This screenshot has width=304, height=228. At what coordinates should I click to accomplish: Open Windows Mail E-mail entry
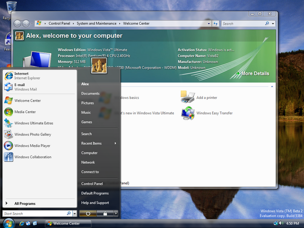pos(40,87)
